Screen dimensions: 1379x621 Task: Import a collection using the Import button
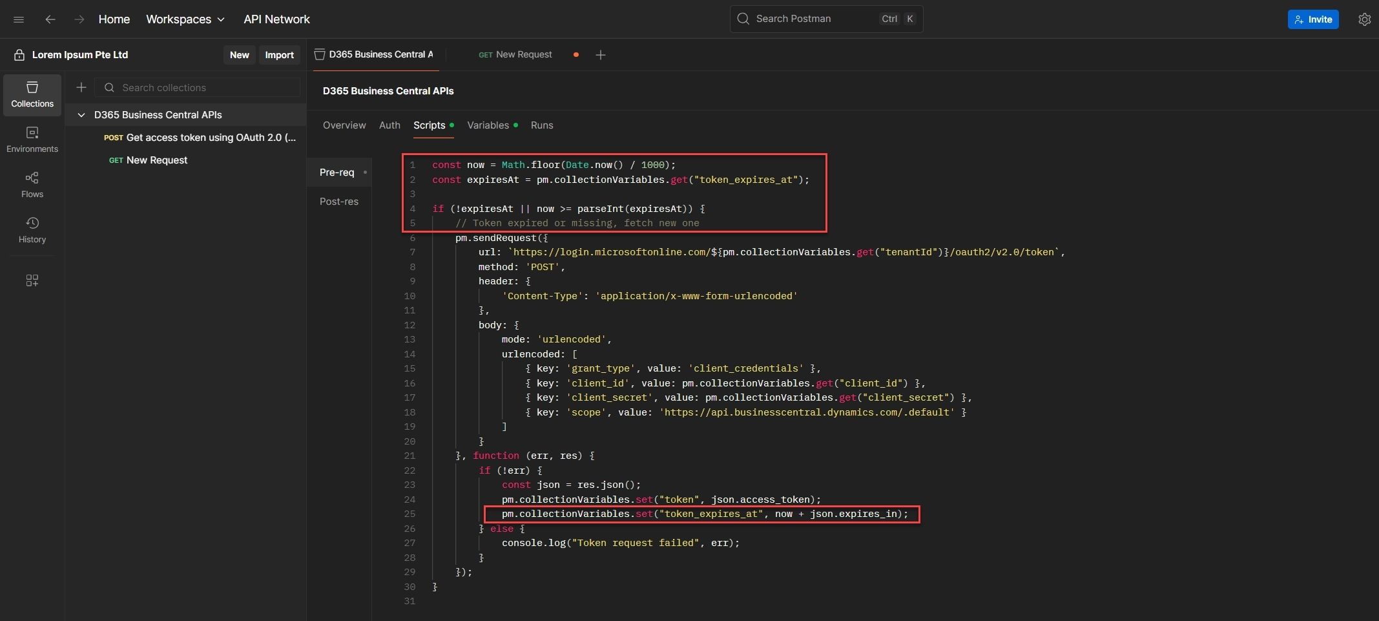click(279, 55)
